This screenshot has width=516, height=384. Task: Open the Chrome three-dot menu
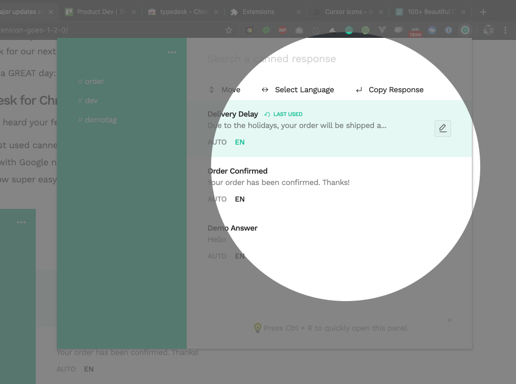[x=506, y=31]
